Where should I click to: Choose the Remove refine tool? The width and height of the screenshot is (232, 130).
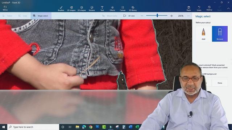tap(220, 34)
